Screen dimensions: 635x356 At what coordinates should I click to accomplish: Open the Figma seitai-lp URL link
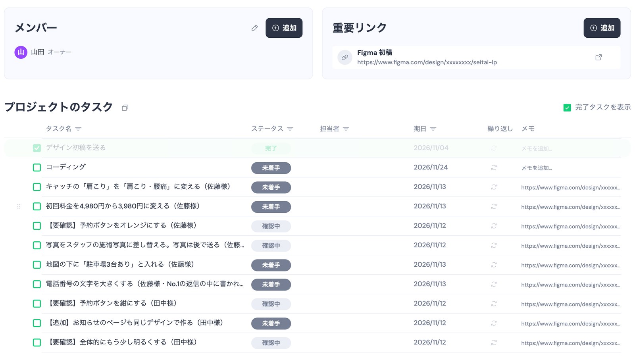(x=427, y=62)
